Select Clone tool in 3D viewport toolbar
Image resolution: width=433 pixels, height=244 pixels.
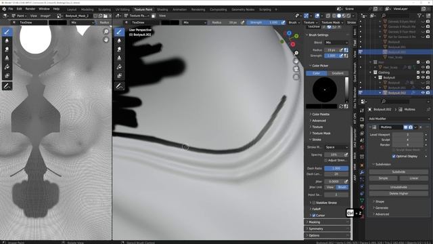[x=119, y=58]
